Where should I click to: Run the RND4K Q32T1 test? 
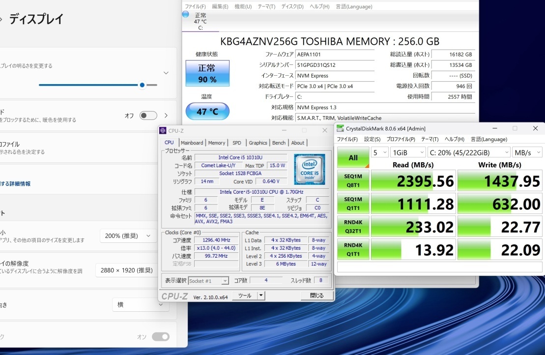point(353,226)
